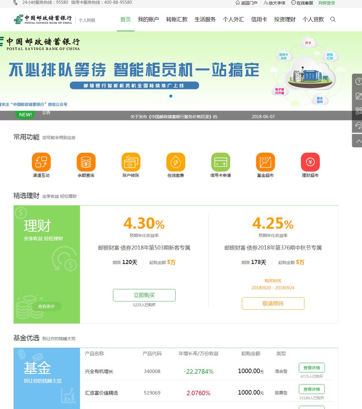This screenshot has height=409, width=362.
Task: Select the 余额查询 balance inquiry icon
Action: [86, 162]
